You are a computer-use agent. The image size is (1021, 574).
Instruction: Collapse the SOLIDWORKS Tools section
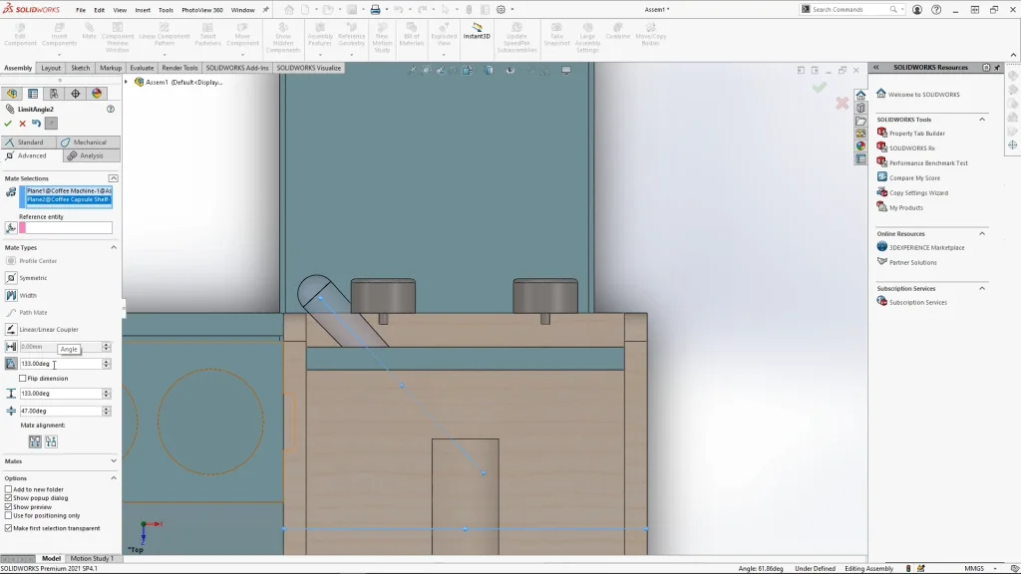point(981,120)
